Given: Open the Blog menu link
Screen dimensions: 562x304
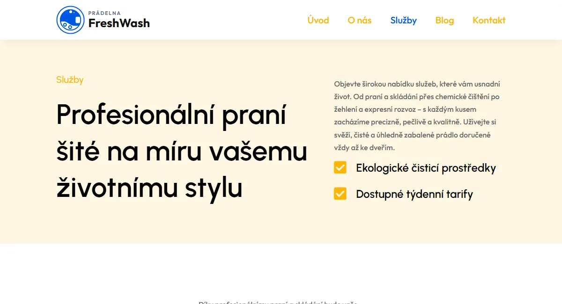Looking at the screenshot, I should [x=444, y=20].
